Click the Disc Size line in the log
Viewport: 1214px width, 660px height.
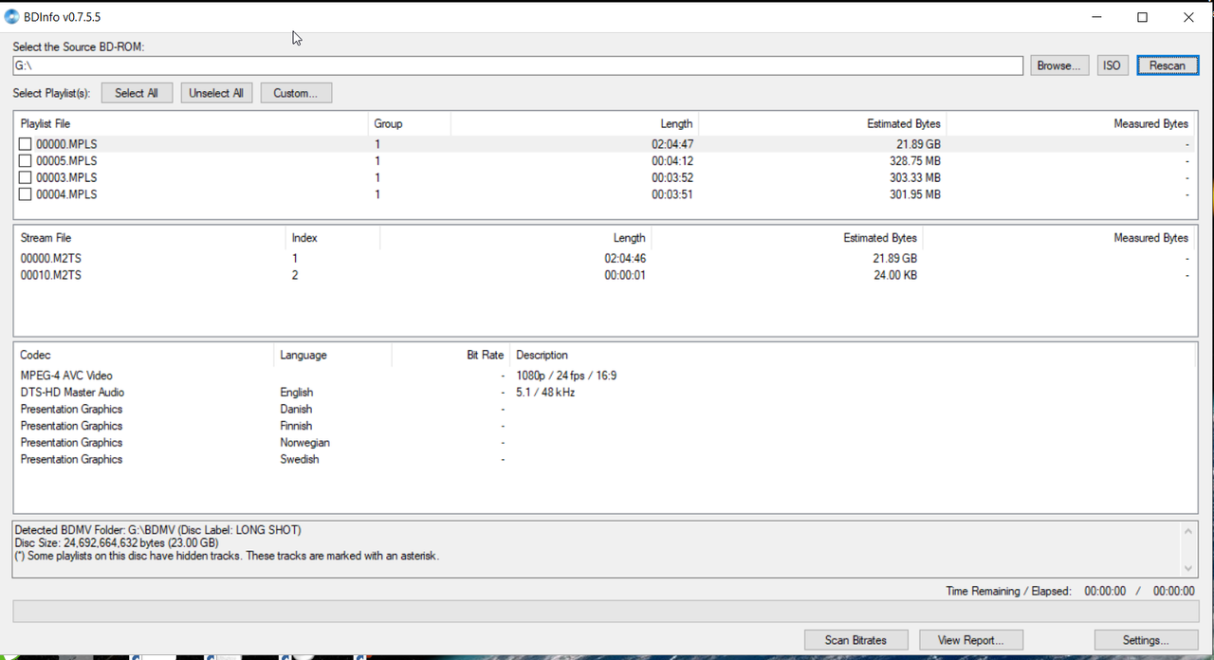(x=117, y=543)
